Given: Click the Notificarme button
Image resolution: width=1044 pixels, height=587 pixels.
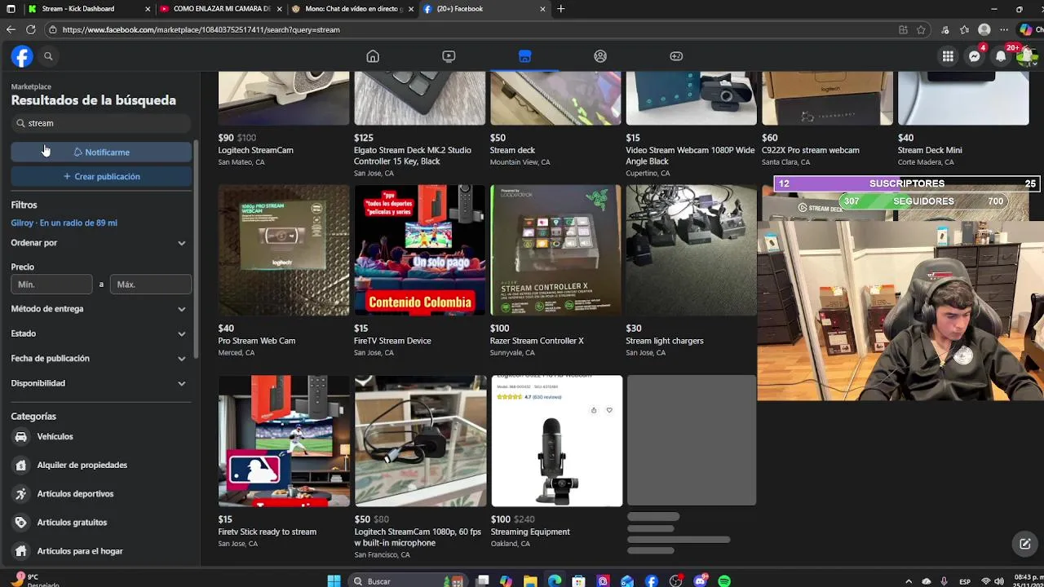Looking at the screenshot, I should click(x=101, y=152).
